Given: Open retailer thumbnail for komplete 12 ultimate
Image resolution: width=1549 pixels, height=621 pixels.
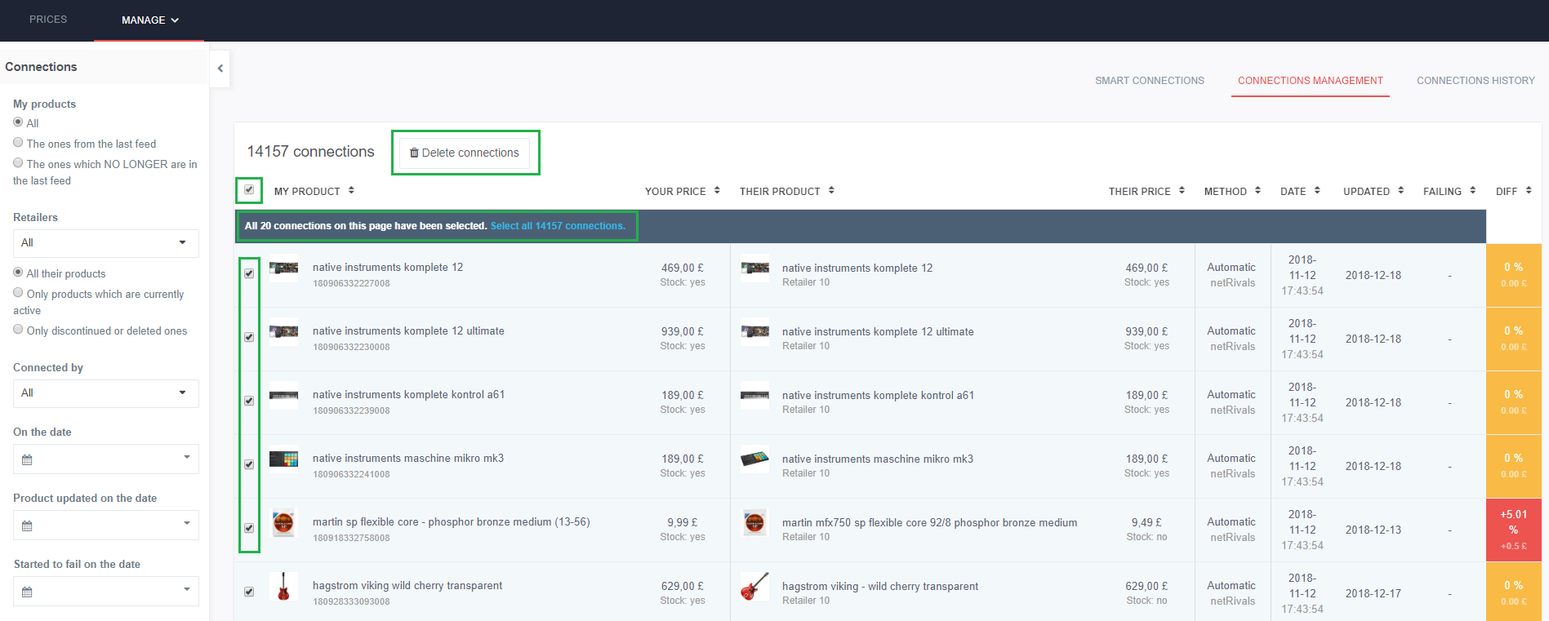Looking at the screenshot, I should [754, 331].
